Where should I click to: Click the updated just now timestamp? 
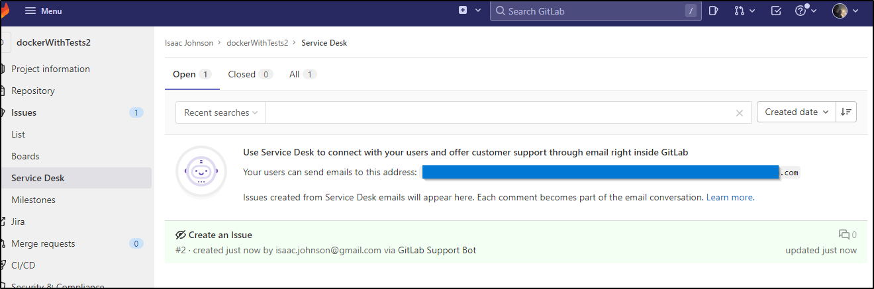coord(821,250)
